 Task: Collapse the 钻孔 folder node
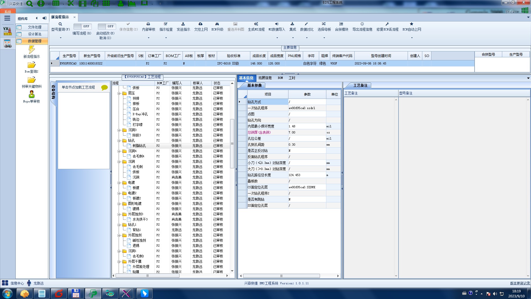[119, 141]
